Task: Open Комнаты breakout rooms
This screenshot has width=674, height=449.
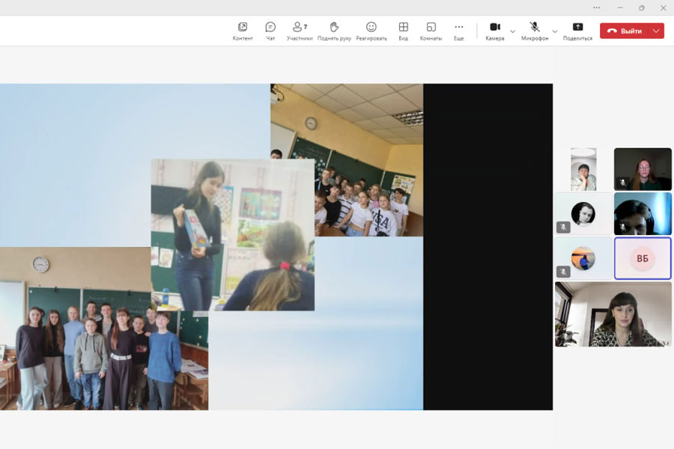Action: pyautogui.click(x=431, y=31)
